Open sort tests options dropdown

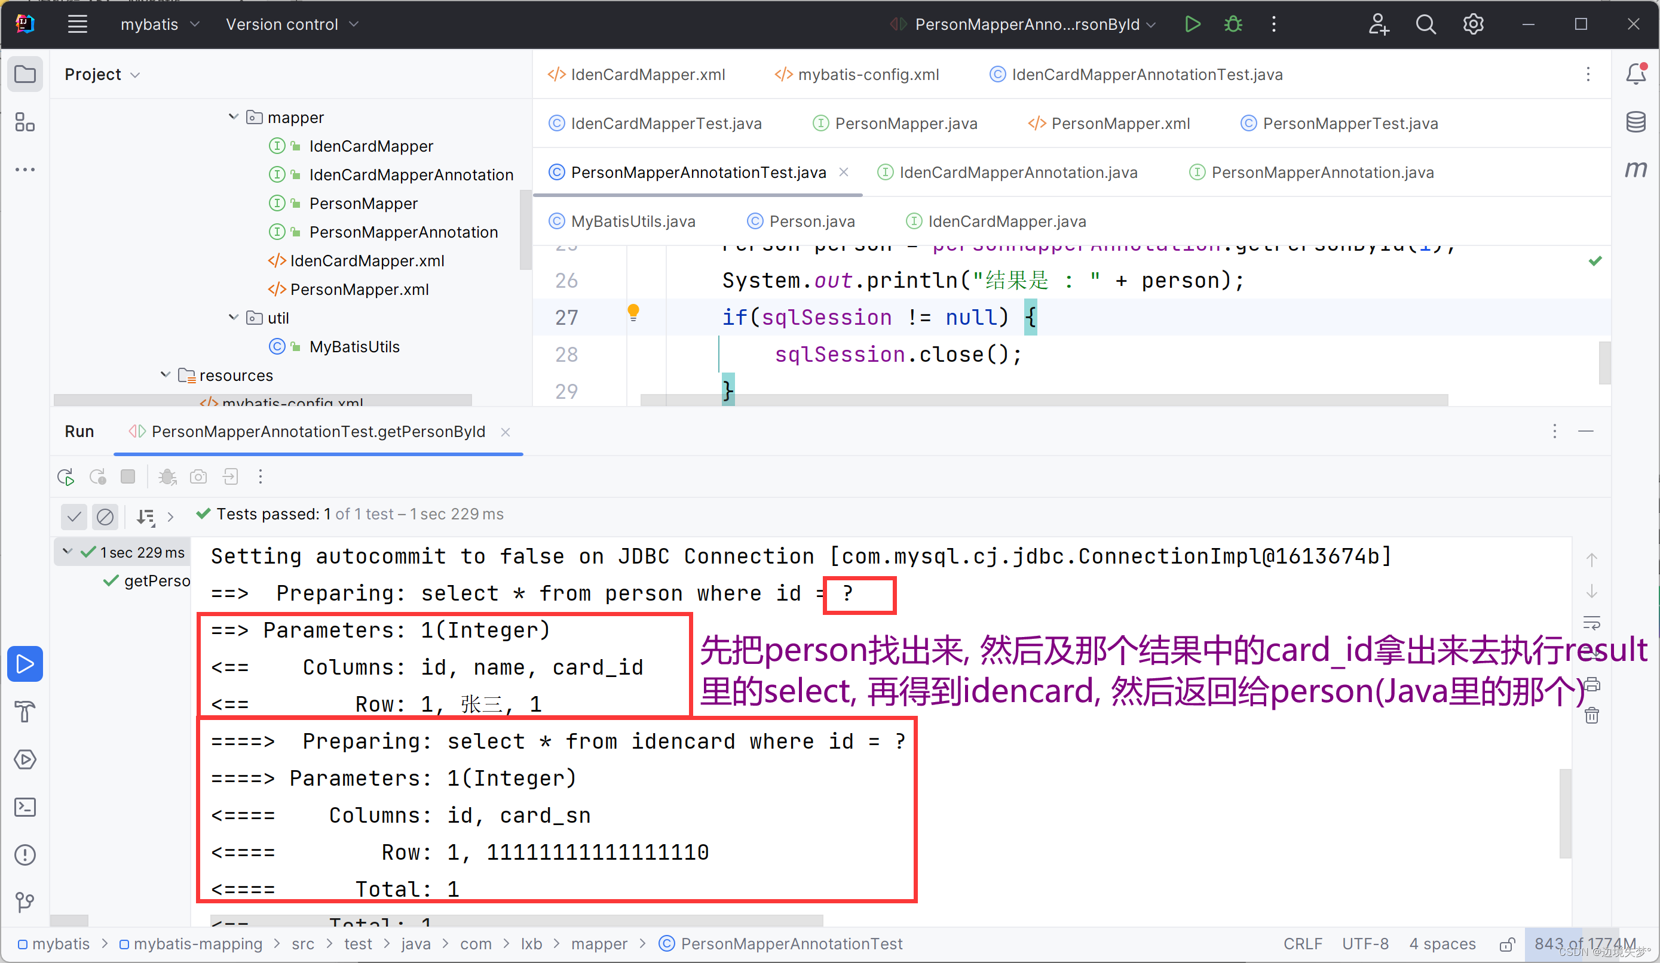[146, 516]
